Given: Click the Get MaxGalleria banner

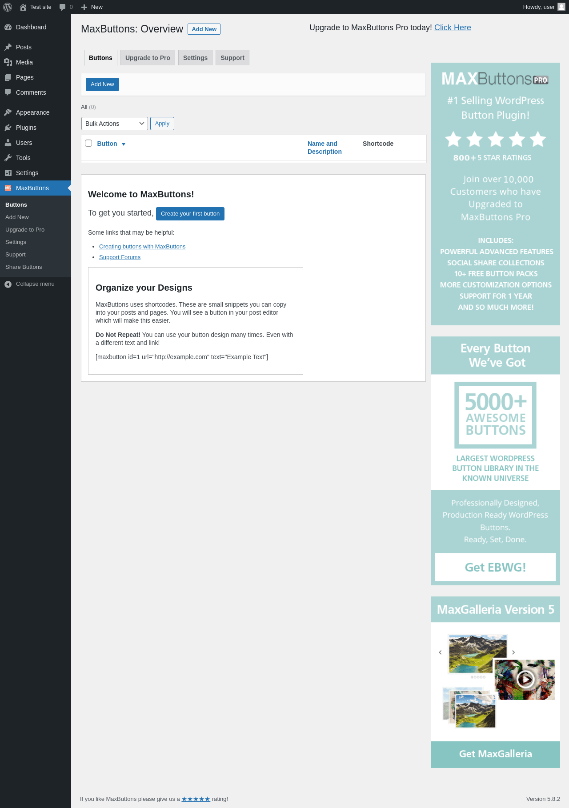Looking at the screenshot, I should [x=495, y=754].
